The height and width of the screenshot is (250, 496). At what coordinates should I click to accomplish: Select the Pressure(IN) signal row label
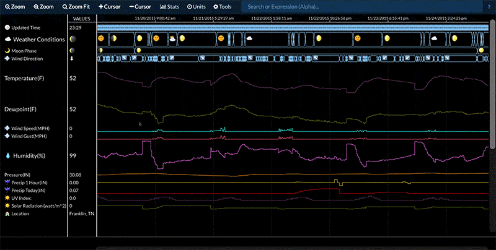[x=19, y=175]
